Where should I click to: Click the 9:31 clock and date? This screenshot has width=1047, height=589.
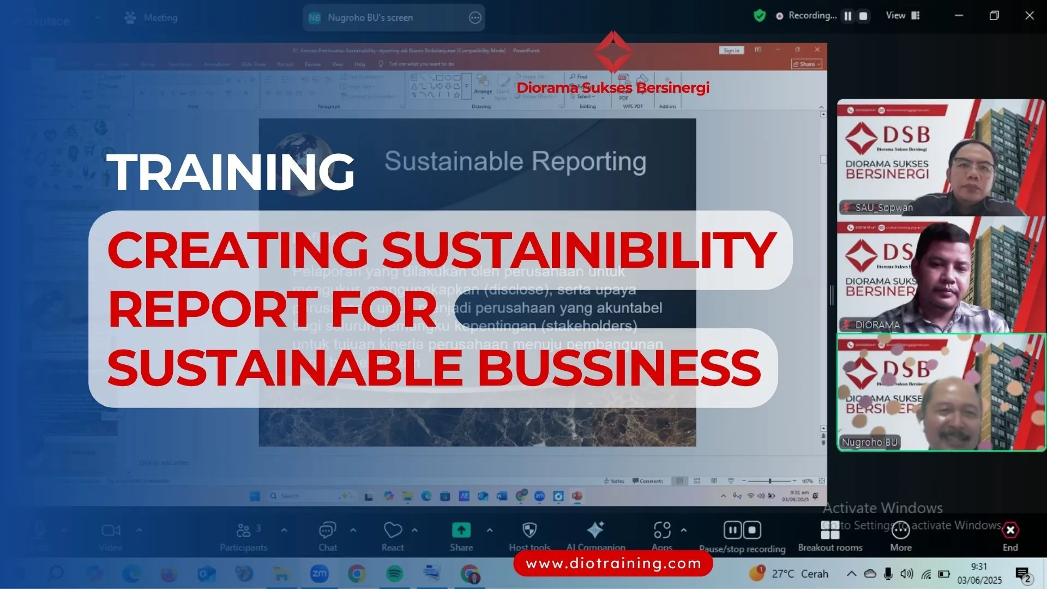[979, 574]
